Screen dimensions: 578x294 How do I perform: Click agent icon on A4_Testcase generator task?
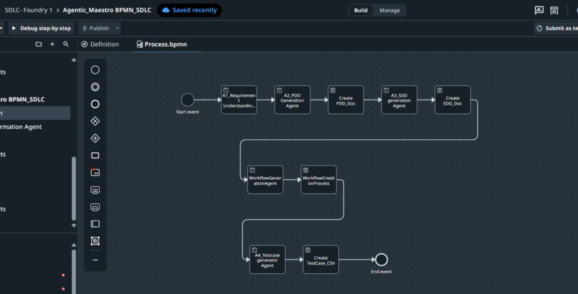(x=255, y=250)
